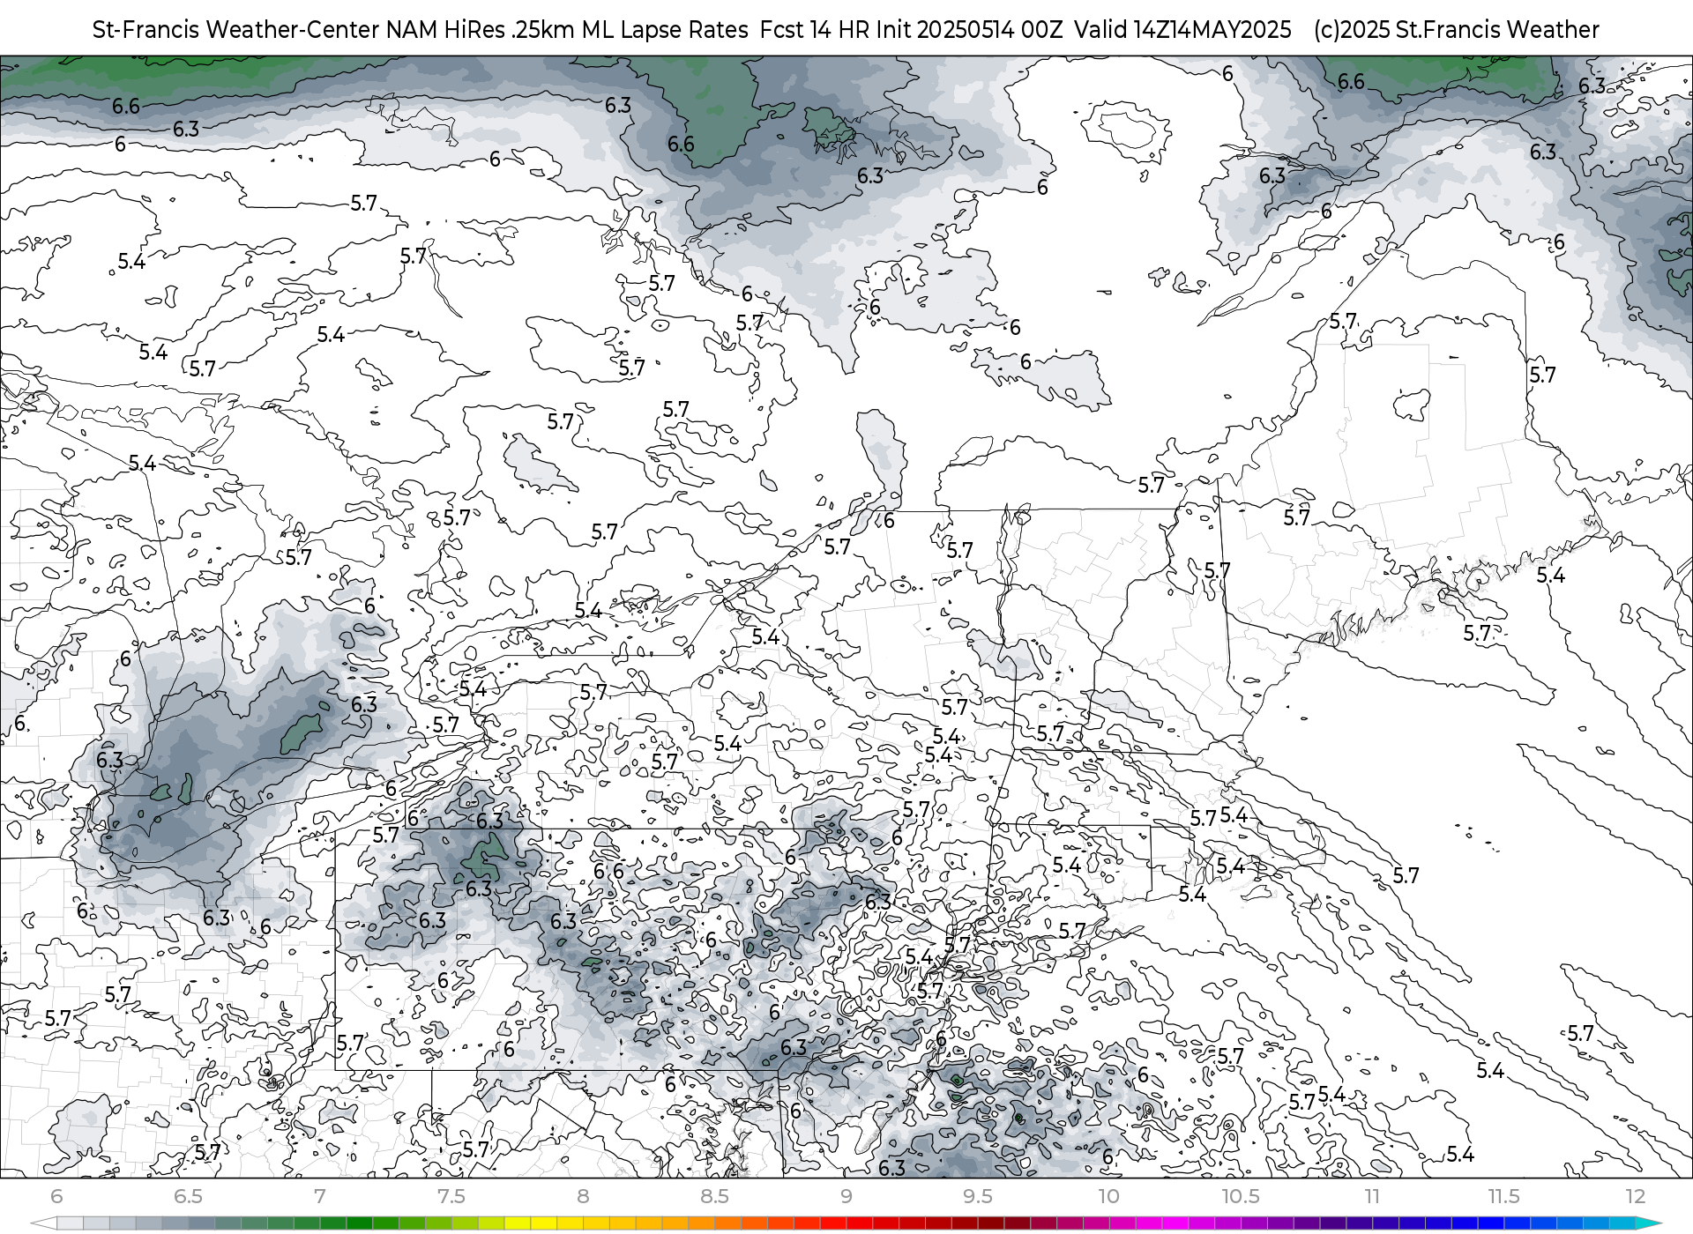Click the 9.5 tick label on color scale
This screenshot has height=1234, width=1693.
click(978, 1196)
